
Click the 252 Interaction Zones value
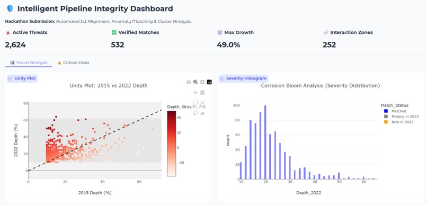pyautogui.click(x=329, y=44)
